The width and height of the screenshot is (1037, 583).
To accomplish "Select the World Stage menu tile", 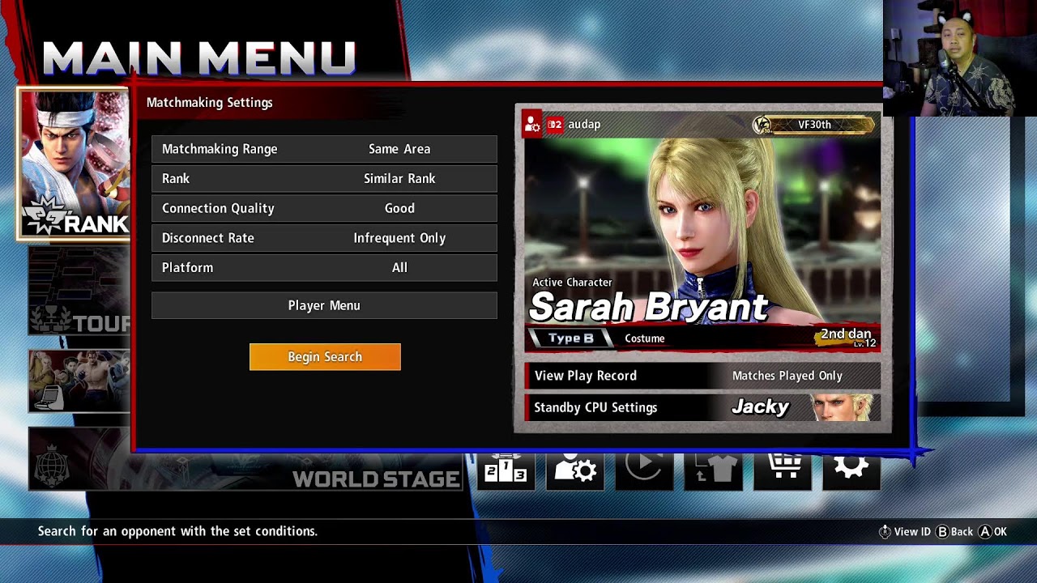I will coord(245,459).
